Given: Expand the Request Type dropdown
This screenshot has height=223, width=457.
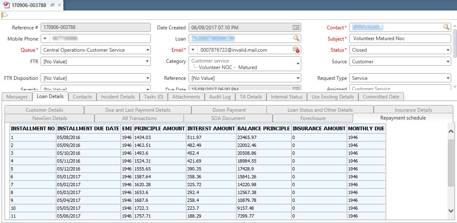Looking at the screenshot, I should pyautogui.click(x=447, y=78).
